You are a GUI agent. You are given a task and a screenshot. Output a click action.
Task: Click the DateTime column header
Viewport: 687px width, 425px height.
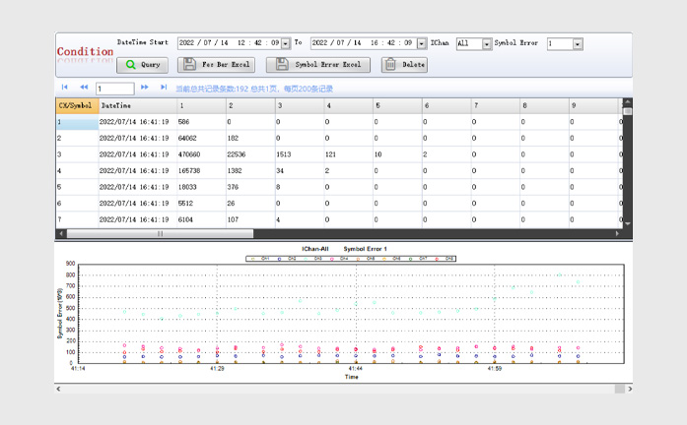click(x=138, y=106)
